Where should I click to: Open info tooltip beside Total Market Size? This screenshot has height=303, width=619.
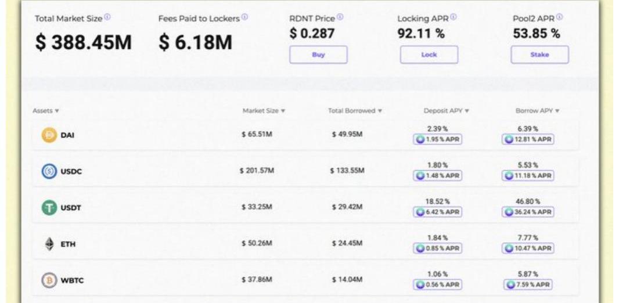pyautogui.click(x=107, y=18)
